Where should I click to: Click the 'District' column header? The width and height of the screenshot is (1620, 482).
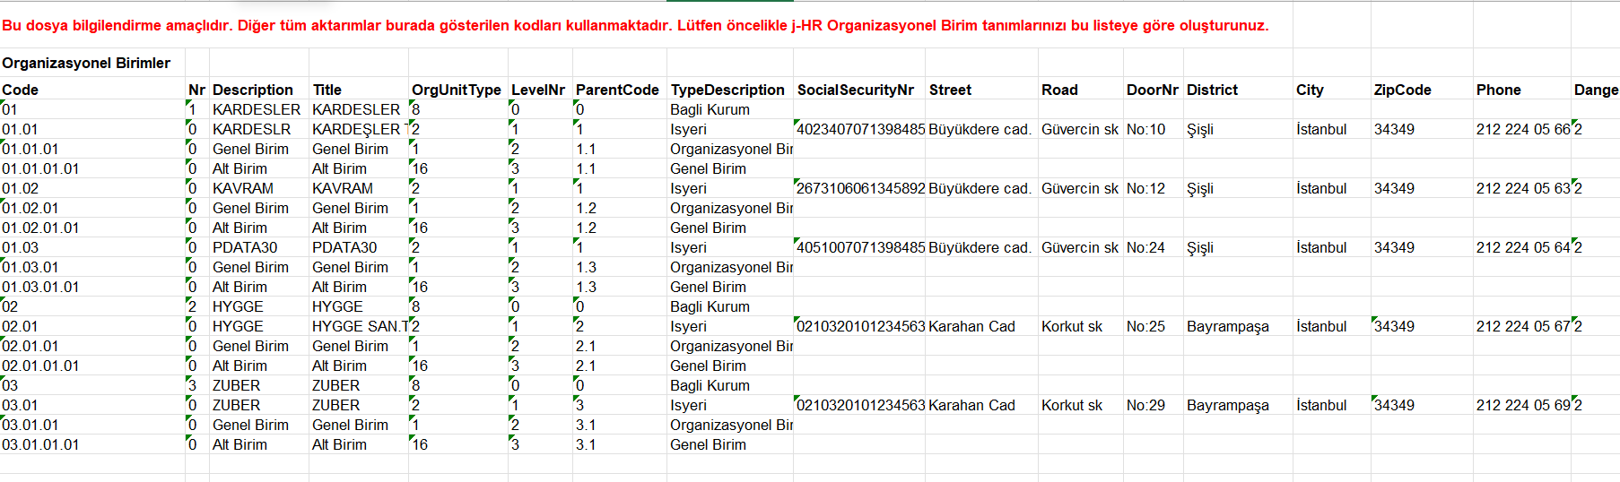[1212, 90]
